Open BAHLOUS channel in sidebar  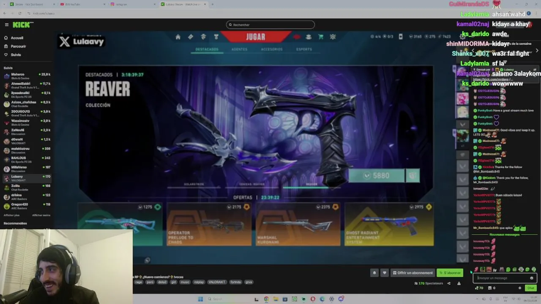(27, 160)
